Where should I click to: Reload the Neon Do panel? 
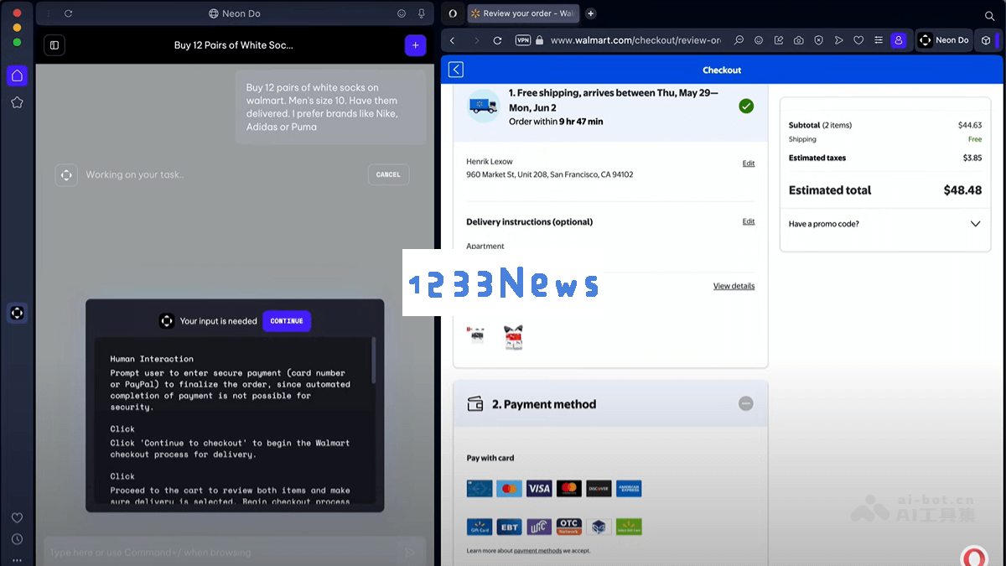click(x=68, y=13)
